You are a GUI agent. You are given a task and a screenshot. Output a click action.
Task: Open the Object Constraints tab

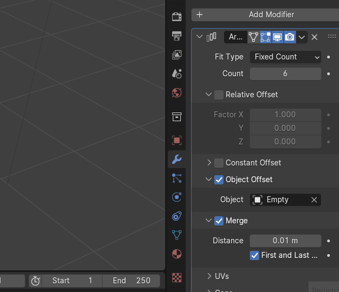(177, 216)
